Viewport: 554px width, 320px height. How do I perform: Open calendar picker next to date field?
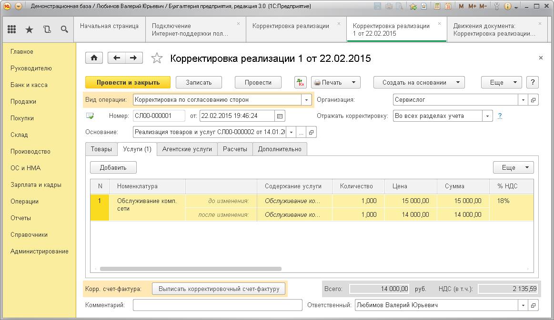pos(280,116)
